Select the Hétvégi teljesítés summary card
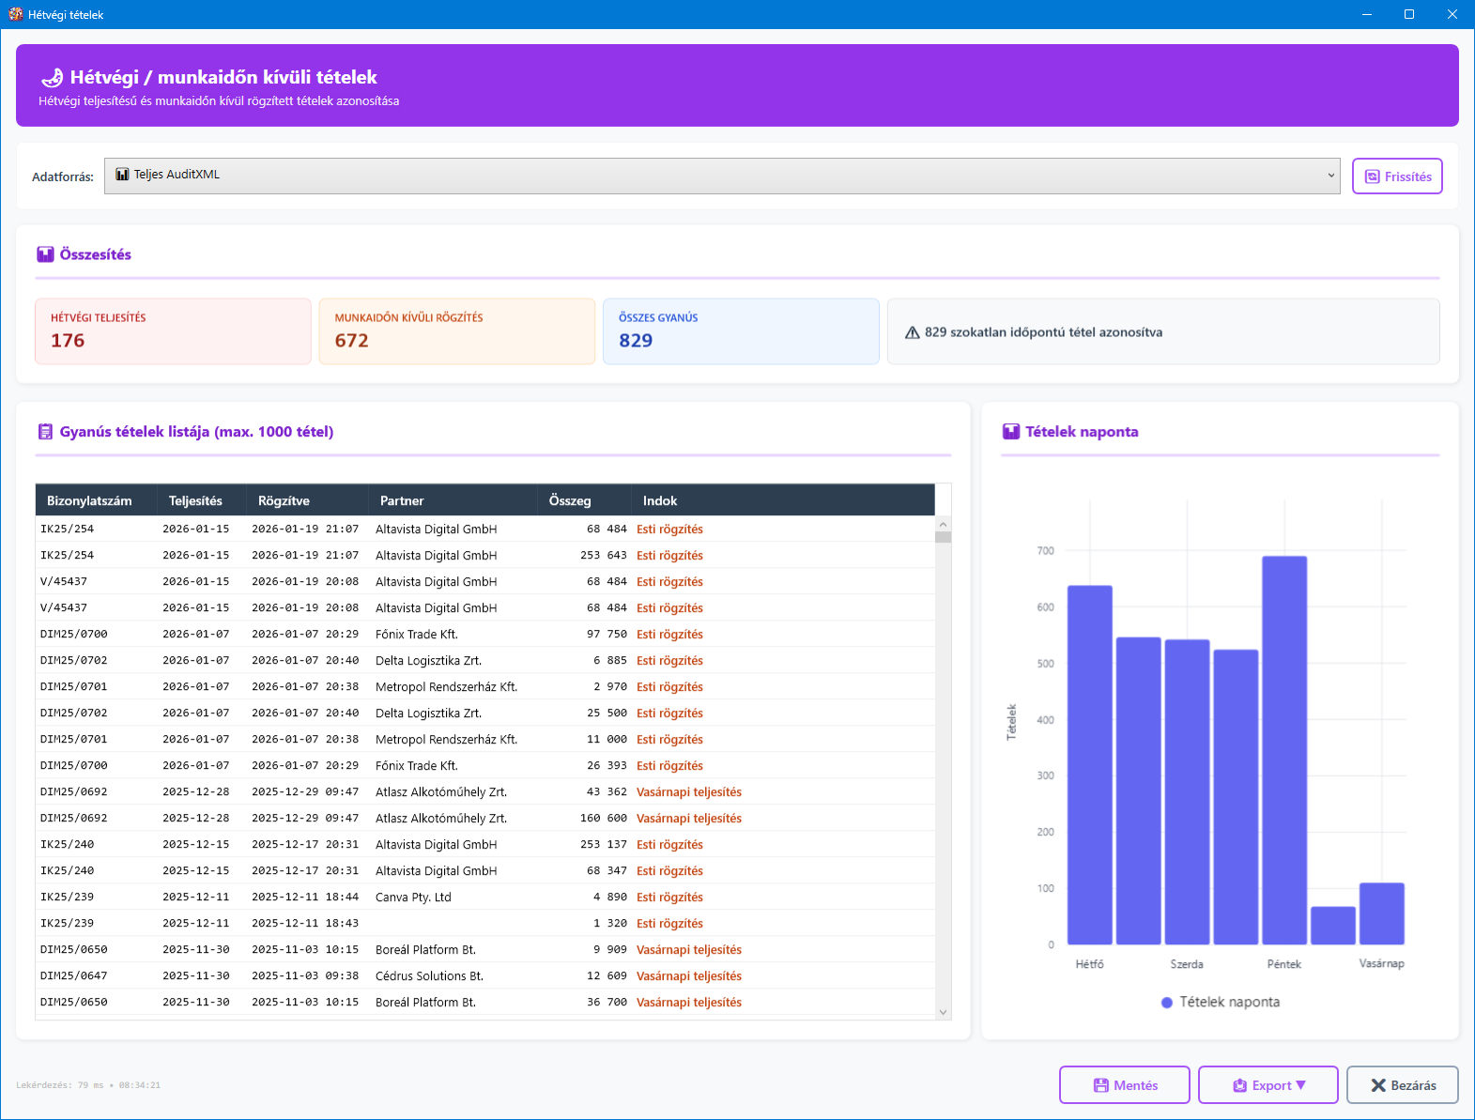The width and height of the screenshot is (1475, 1120). coord(173,331)
